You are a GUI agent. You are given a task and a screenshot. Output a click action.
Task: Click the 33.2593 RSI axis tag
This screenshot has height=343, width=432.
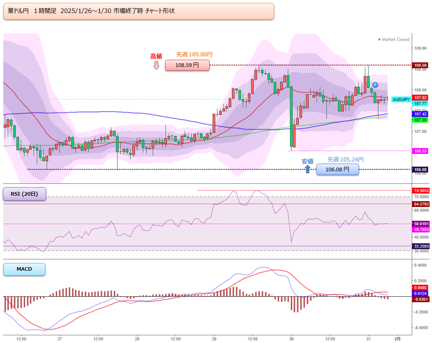click(421, 246)
